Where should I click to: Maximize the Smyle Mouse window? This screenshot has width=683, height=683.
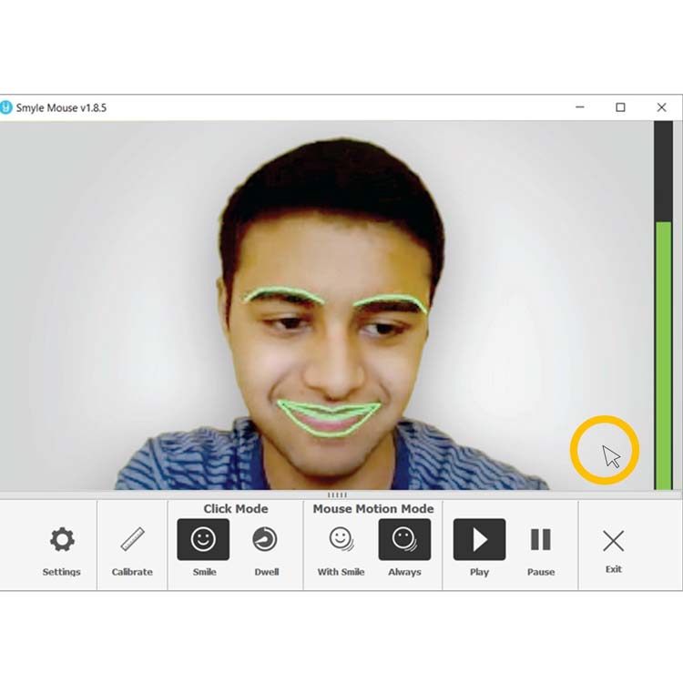click(x=620, y=107)
